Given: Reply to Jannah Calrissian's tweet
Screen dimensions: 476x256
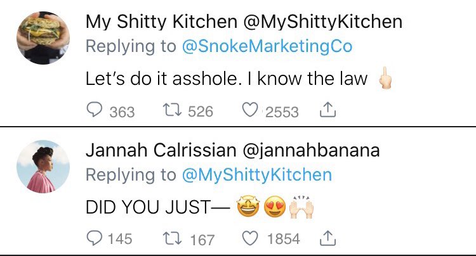Looking at the screenshot, I should [95, 238].
